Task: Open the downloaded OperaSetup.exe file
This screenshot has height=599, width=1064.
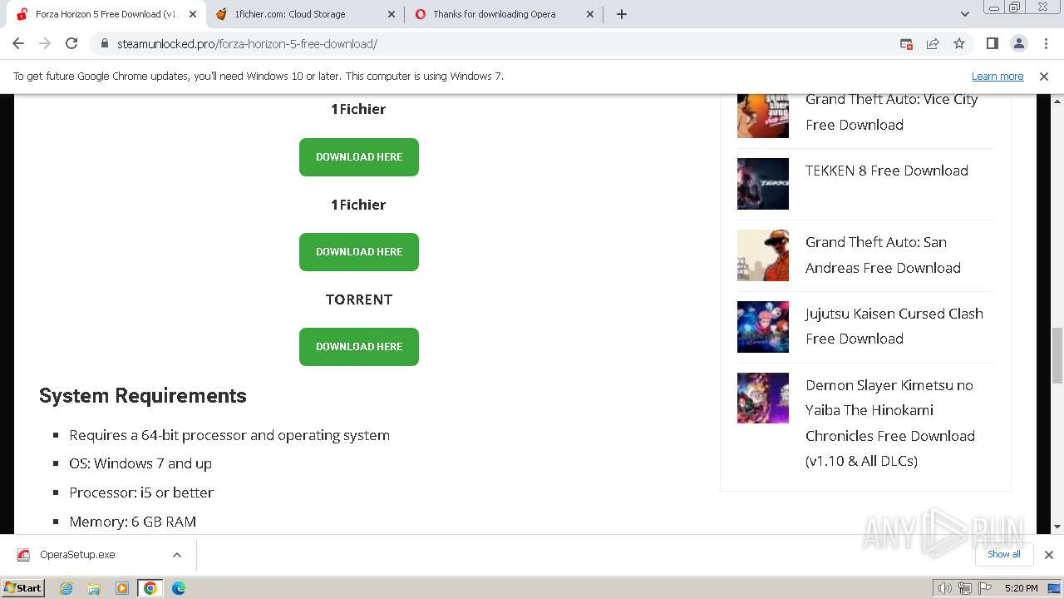Action: (x=77, y=555)
